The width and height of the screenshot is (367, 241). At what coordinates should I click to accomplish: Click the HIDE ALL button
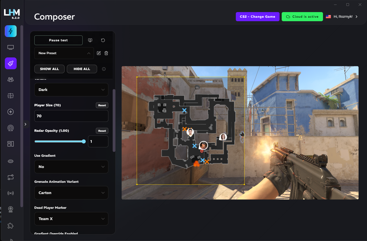click(82, 69)
